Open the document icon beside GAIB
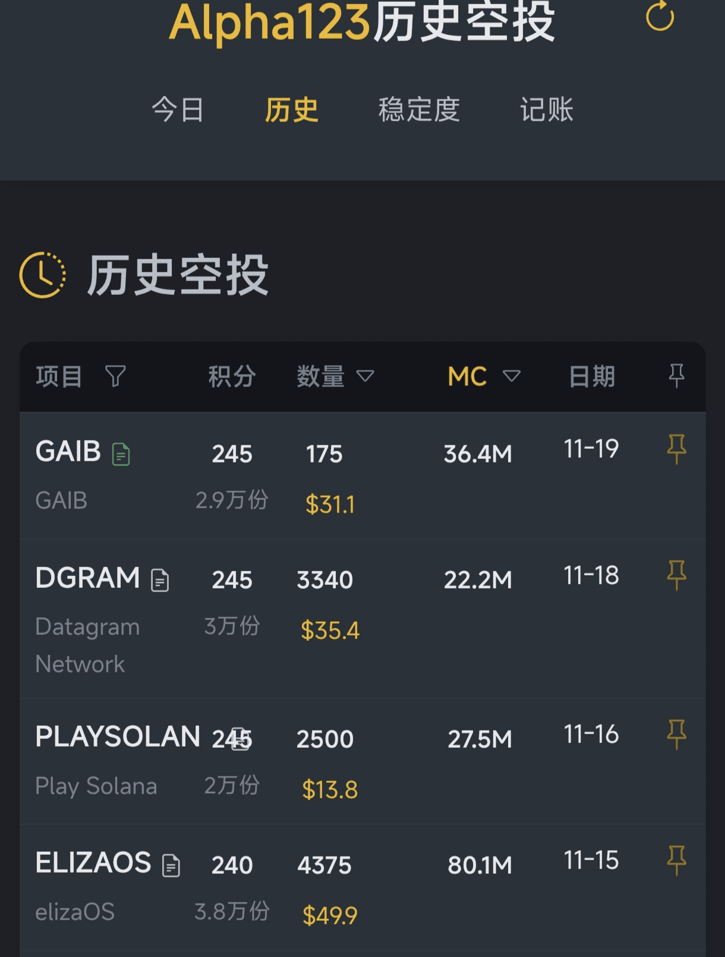 point(121,455)
